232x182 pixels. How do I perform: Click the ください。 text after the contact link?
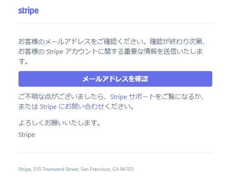coord(119,107)
